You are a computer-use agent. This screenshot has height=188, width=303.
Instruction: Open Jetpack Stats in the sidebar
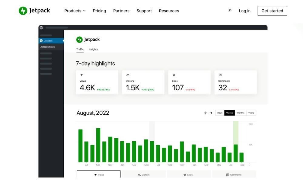[48, 47]
